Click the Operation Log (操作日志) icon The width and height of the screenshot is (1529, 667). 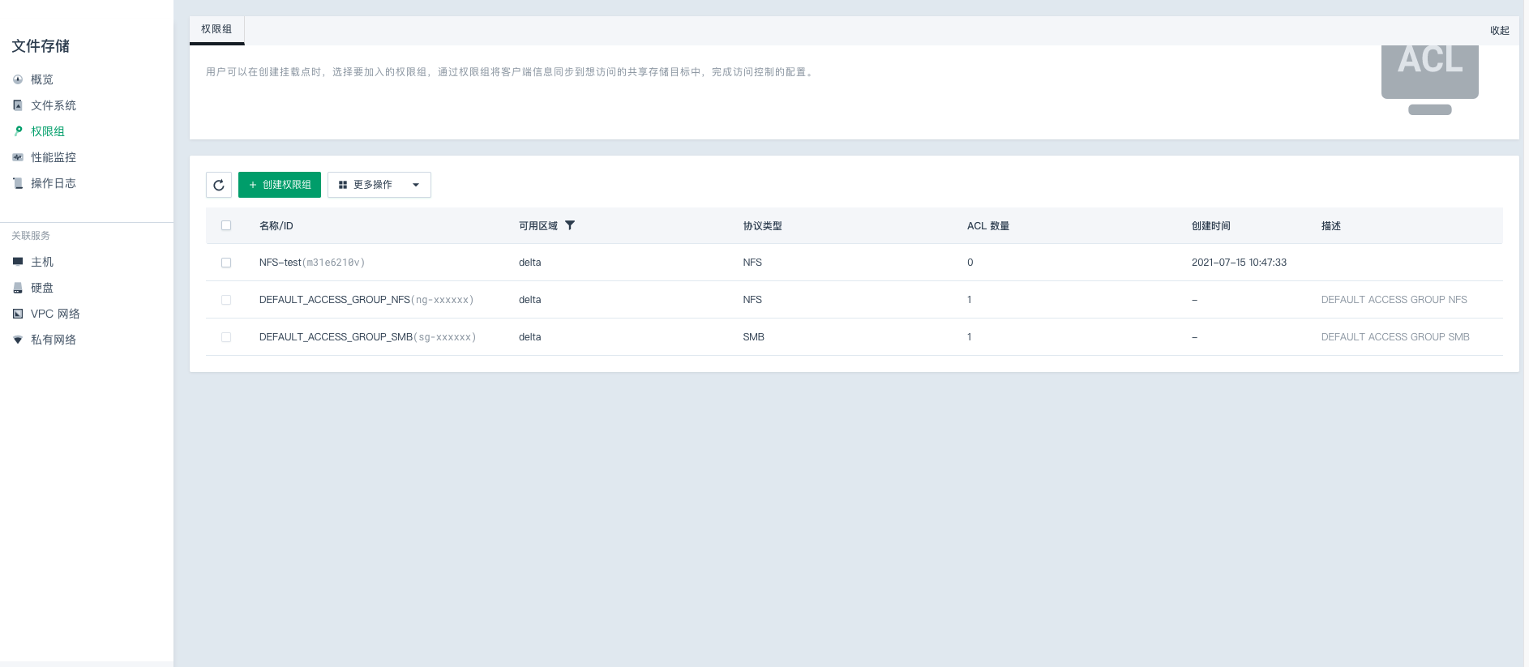pos(18,183)
